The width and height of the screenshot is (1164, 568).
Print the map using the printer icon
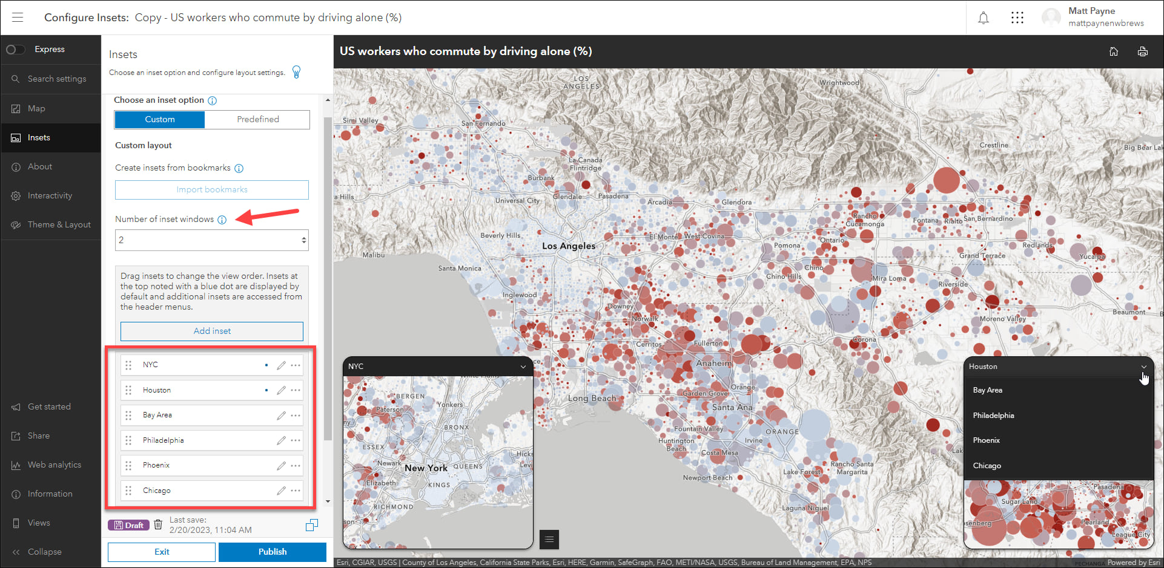pyautogui.click(x=1142, y=51)
